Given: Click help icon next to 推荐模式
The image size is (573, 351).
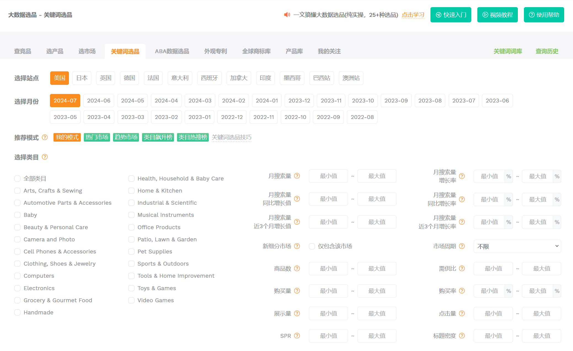Looking at the screenshot, I should [45, 137].
